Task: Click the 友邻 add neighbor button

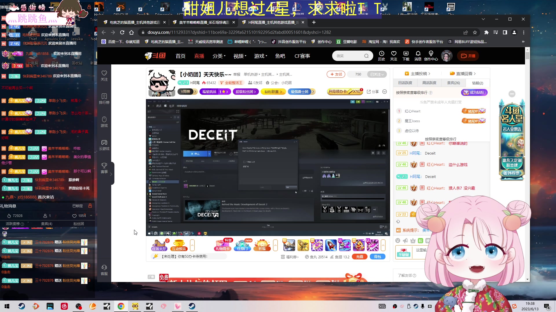Action: (x=336, y=74)
